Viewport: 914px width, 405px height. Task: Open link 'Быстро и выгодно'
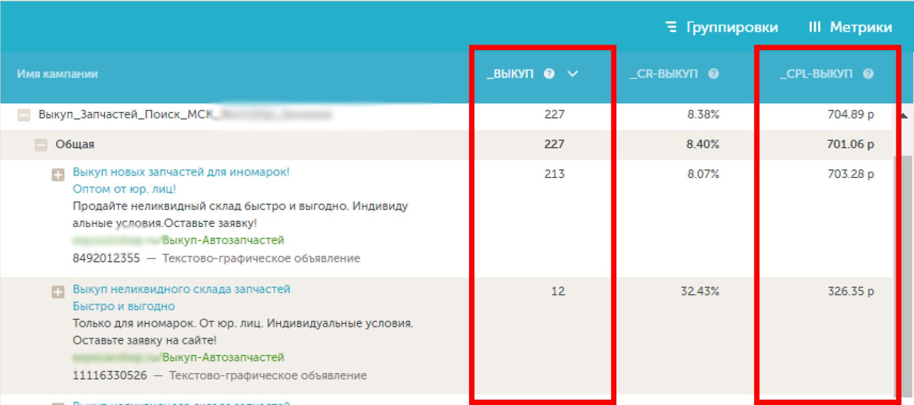pos(123,306)
